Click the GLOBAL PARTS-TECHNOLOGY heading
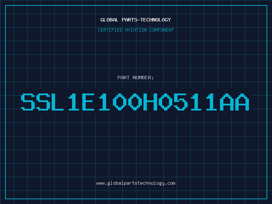The width and height of the screenshot is (272, 204). 136,20
